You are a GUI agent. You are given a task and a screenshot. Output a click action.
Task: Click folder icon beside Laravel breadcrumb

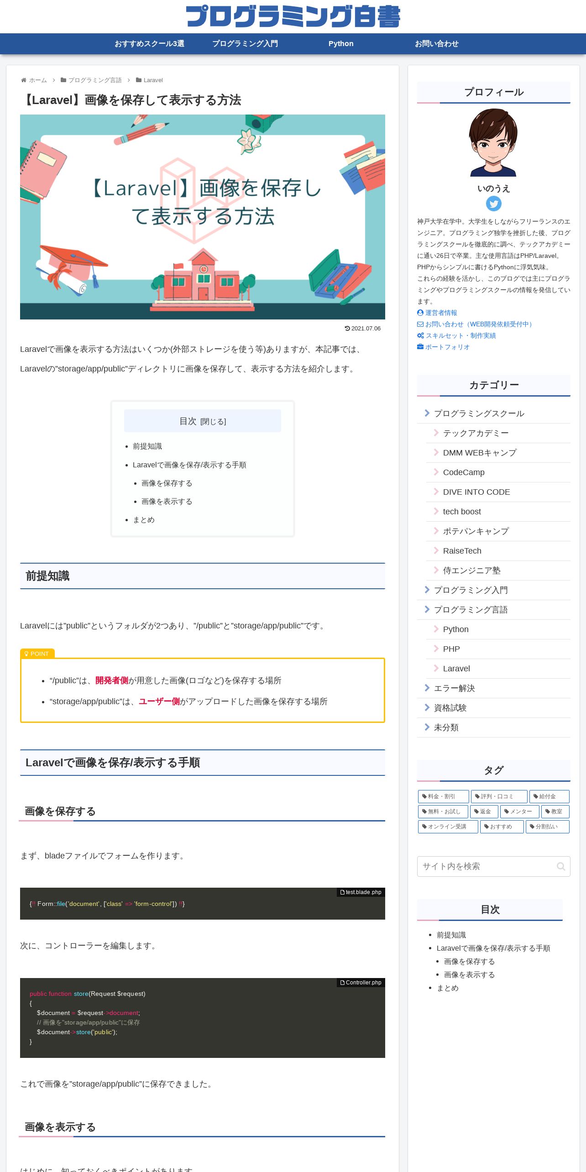139,80
